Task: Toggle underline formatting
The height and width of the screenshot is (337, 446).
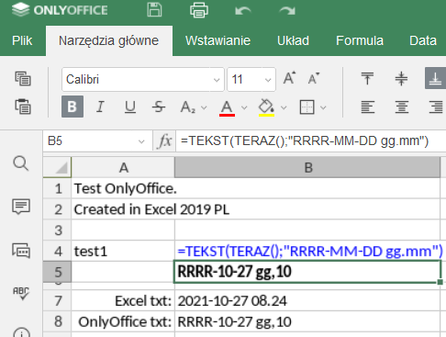Action: (130, 107)
